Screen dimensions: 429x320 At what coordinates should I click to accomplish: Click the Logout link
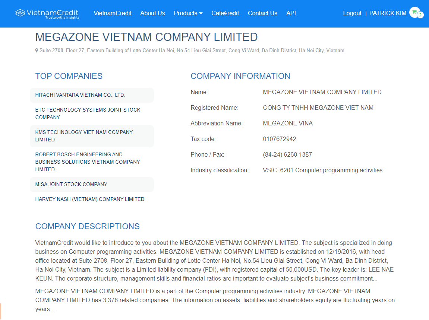pos(352,13)
